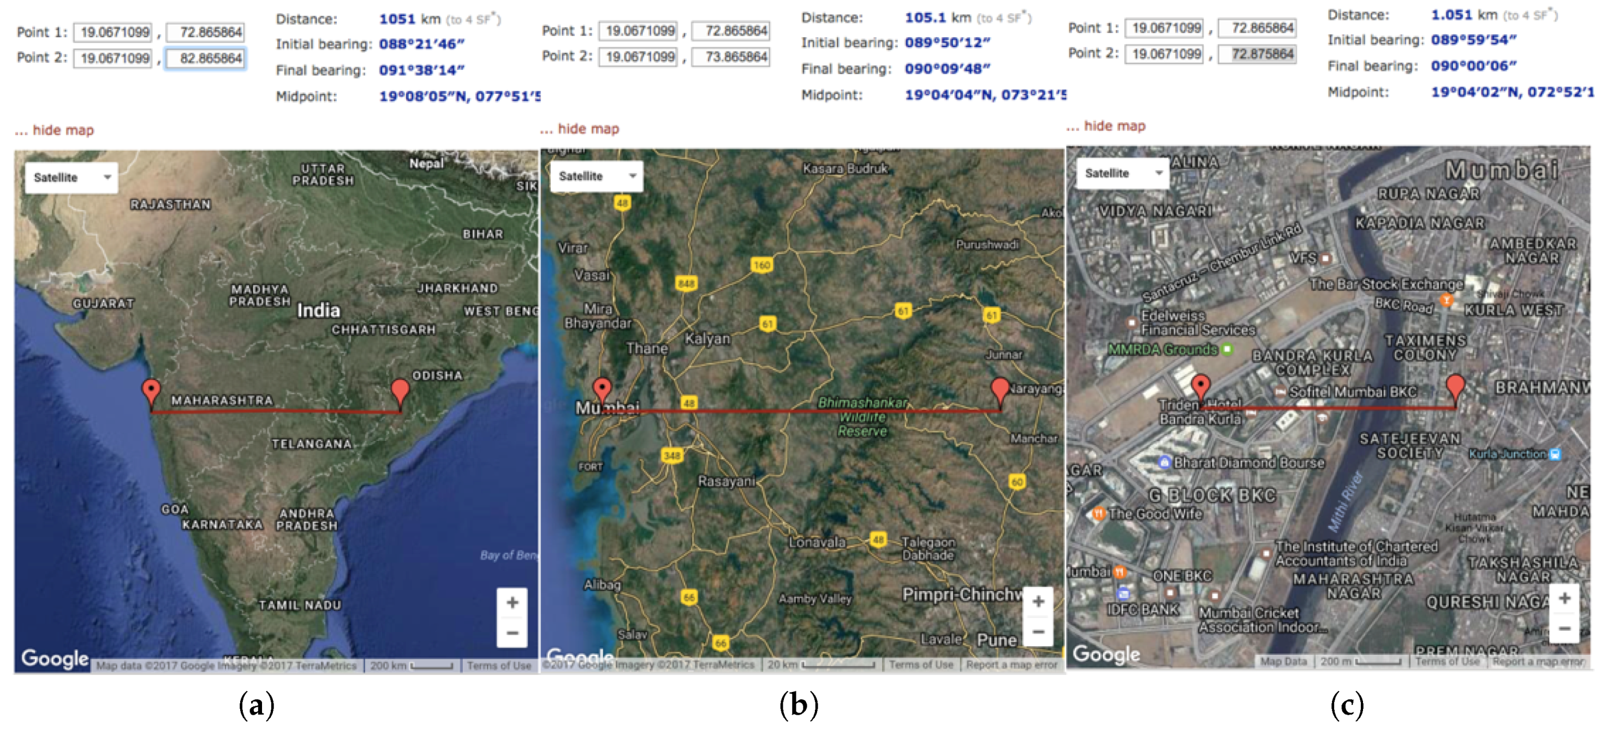Viewport: 1601px width, 729px height.
Task: Zoom out on map (c) with the minus button
Action: [1564, 628]
